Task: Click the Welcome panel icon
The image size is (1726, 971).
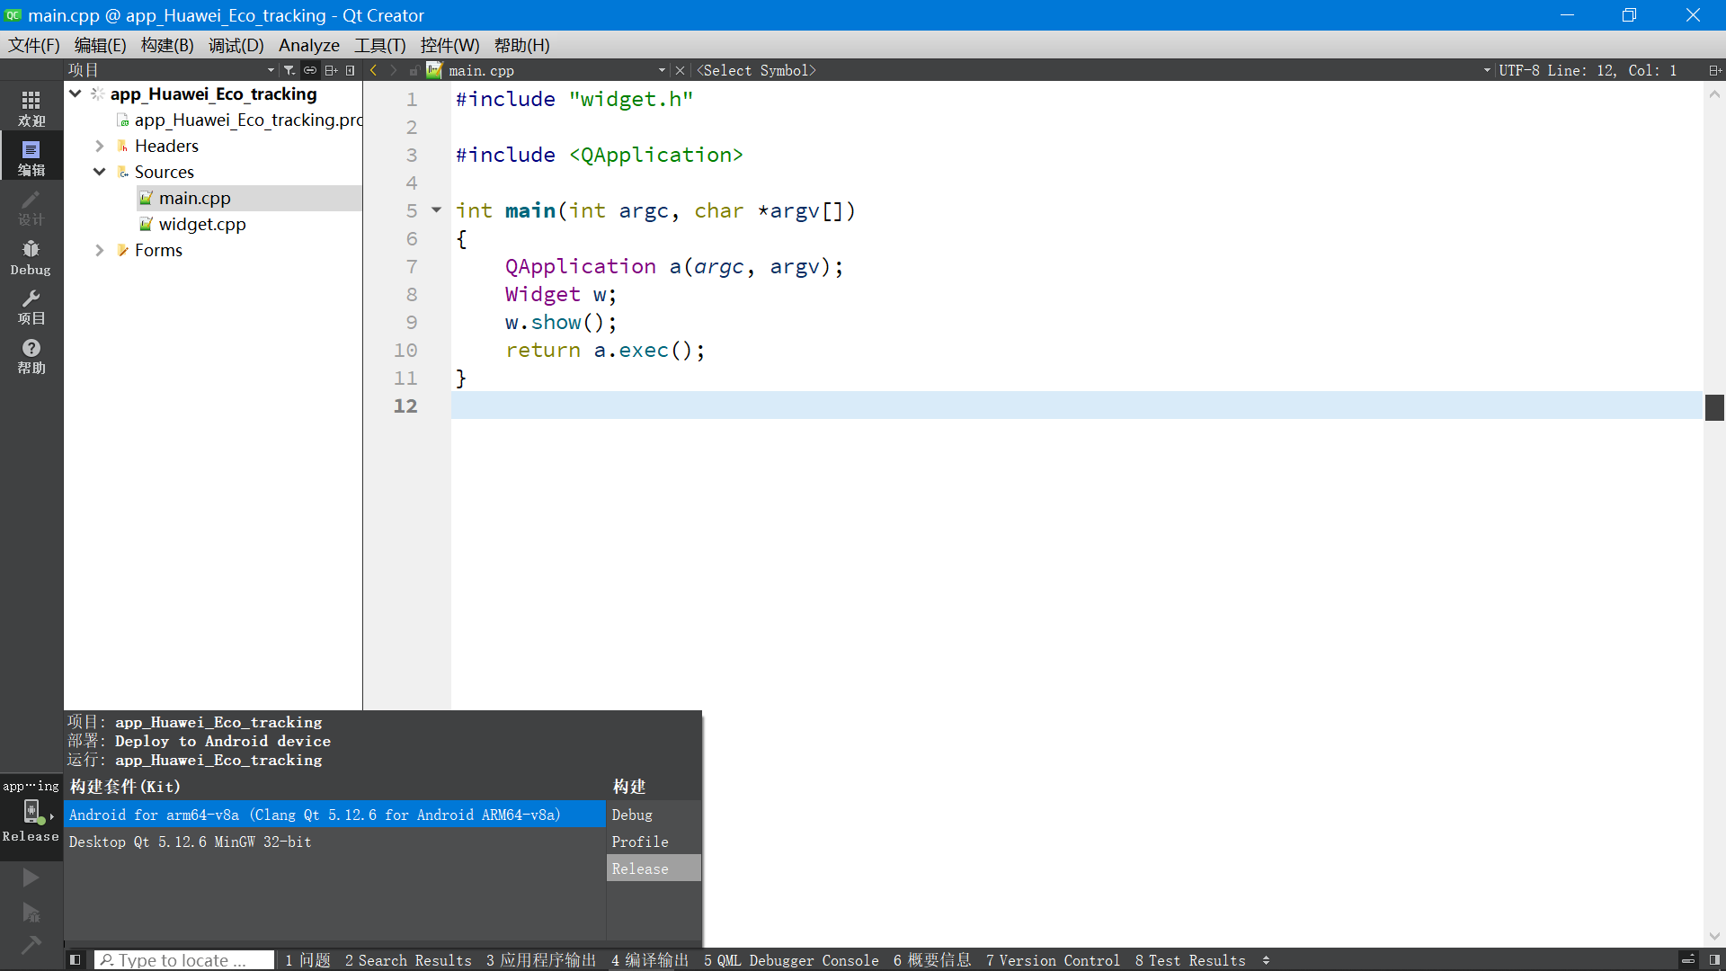Action: (x=31, y=107)
